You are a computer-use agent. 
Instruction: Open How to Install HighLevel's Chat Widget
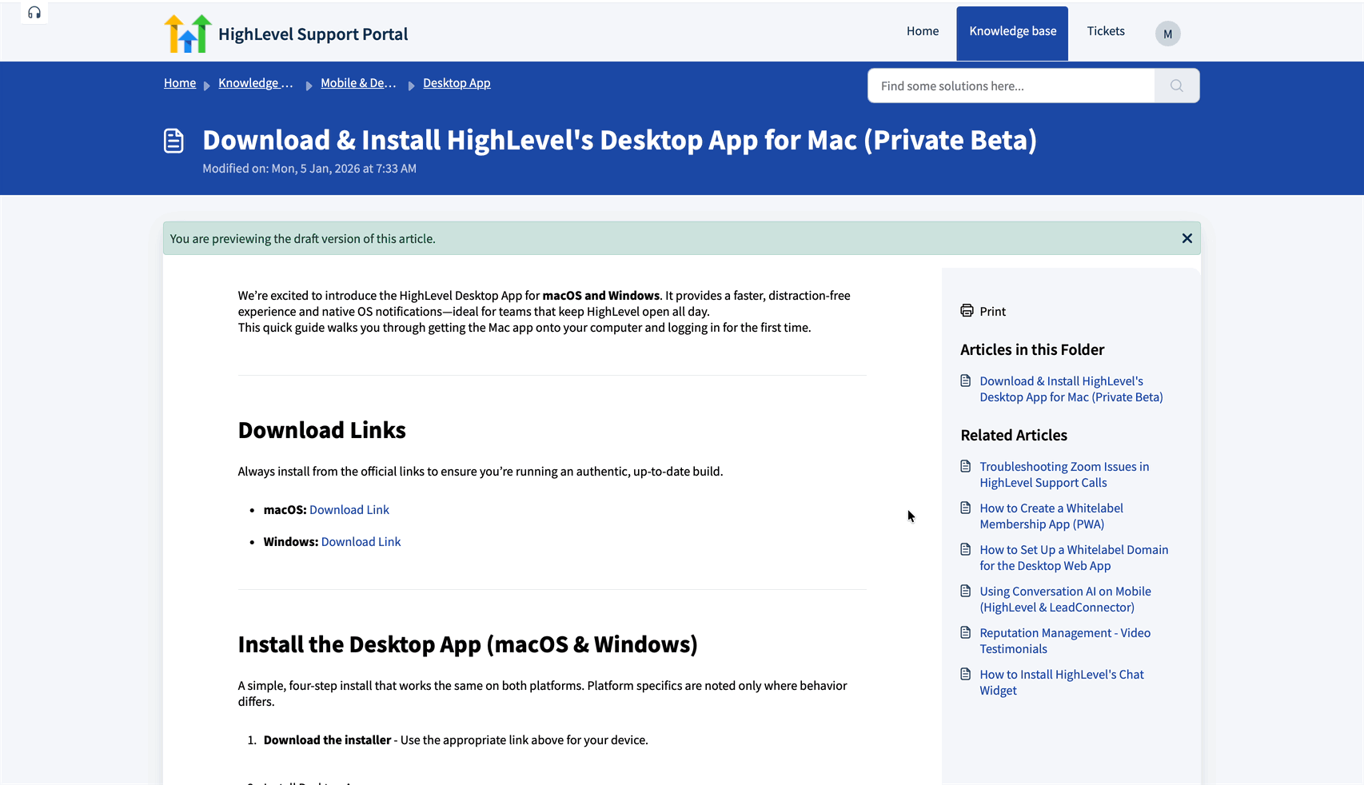pyautogui.click(x=1062, y=683)
